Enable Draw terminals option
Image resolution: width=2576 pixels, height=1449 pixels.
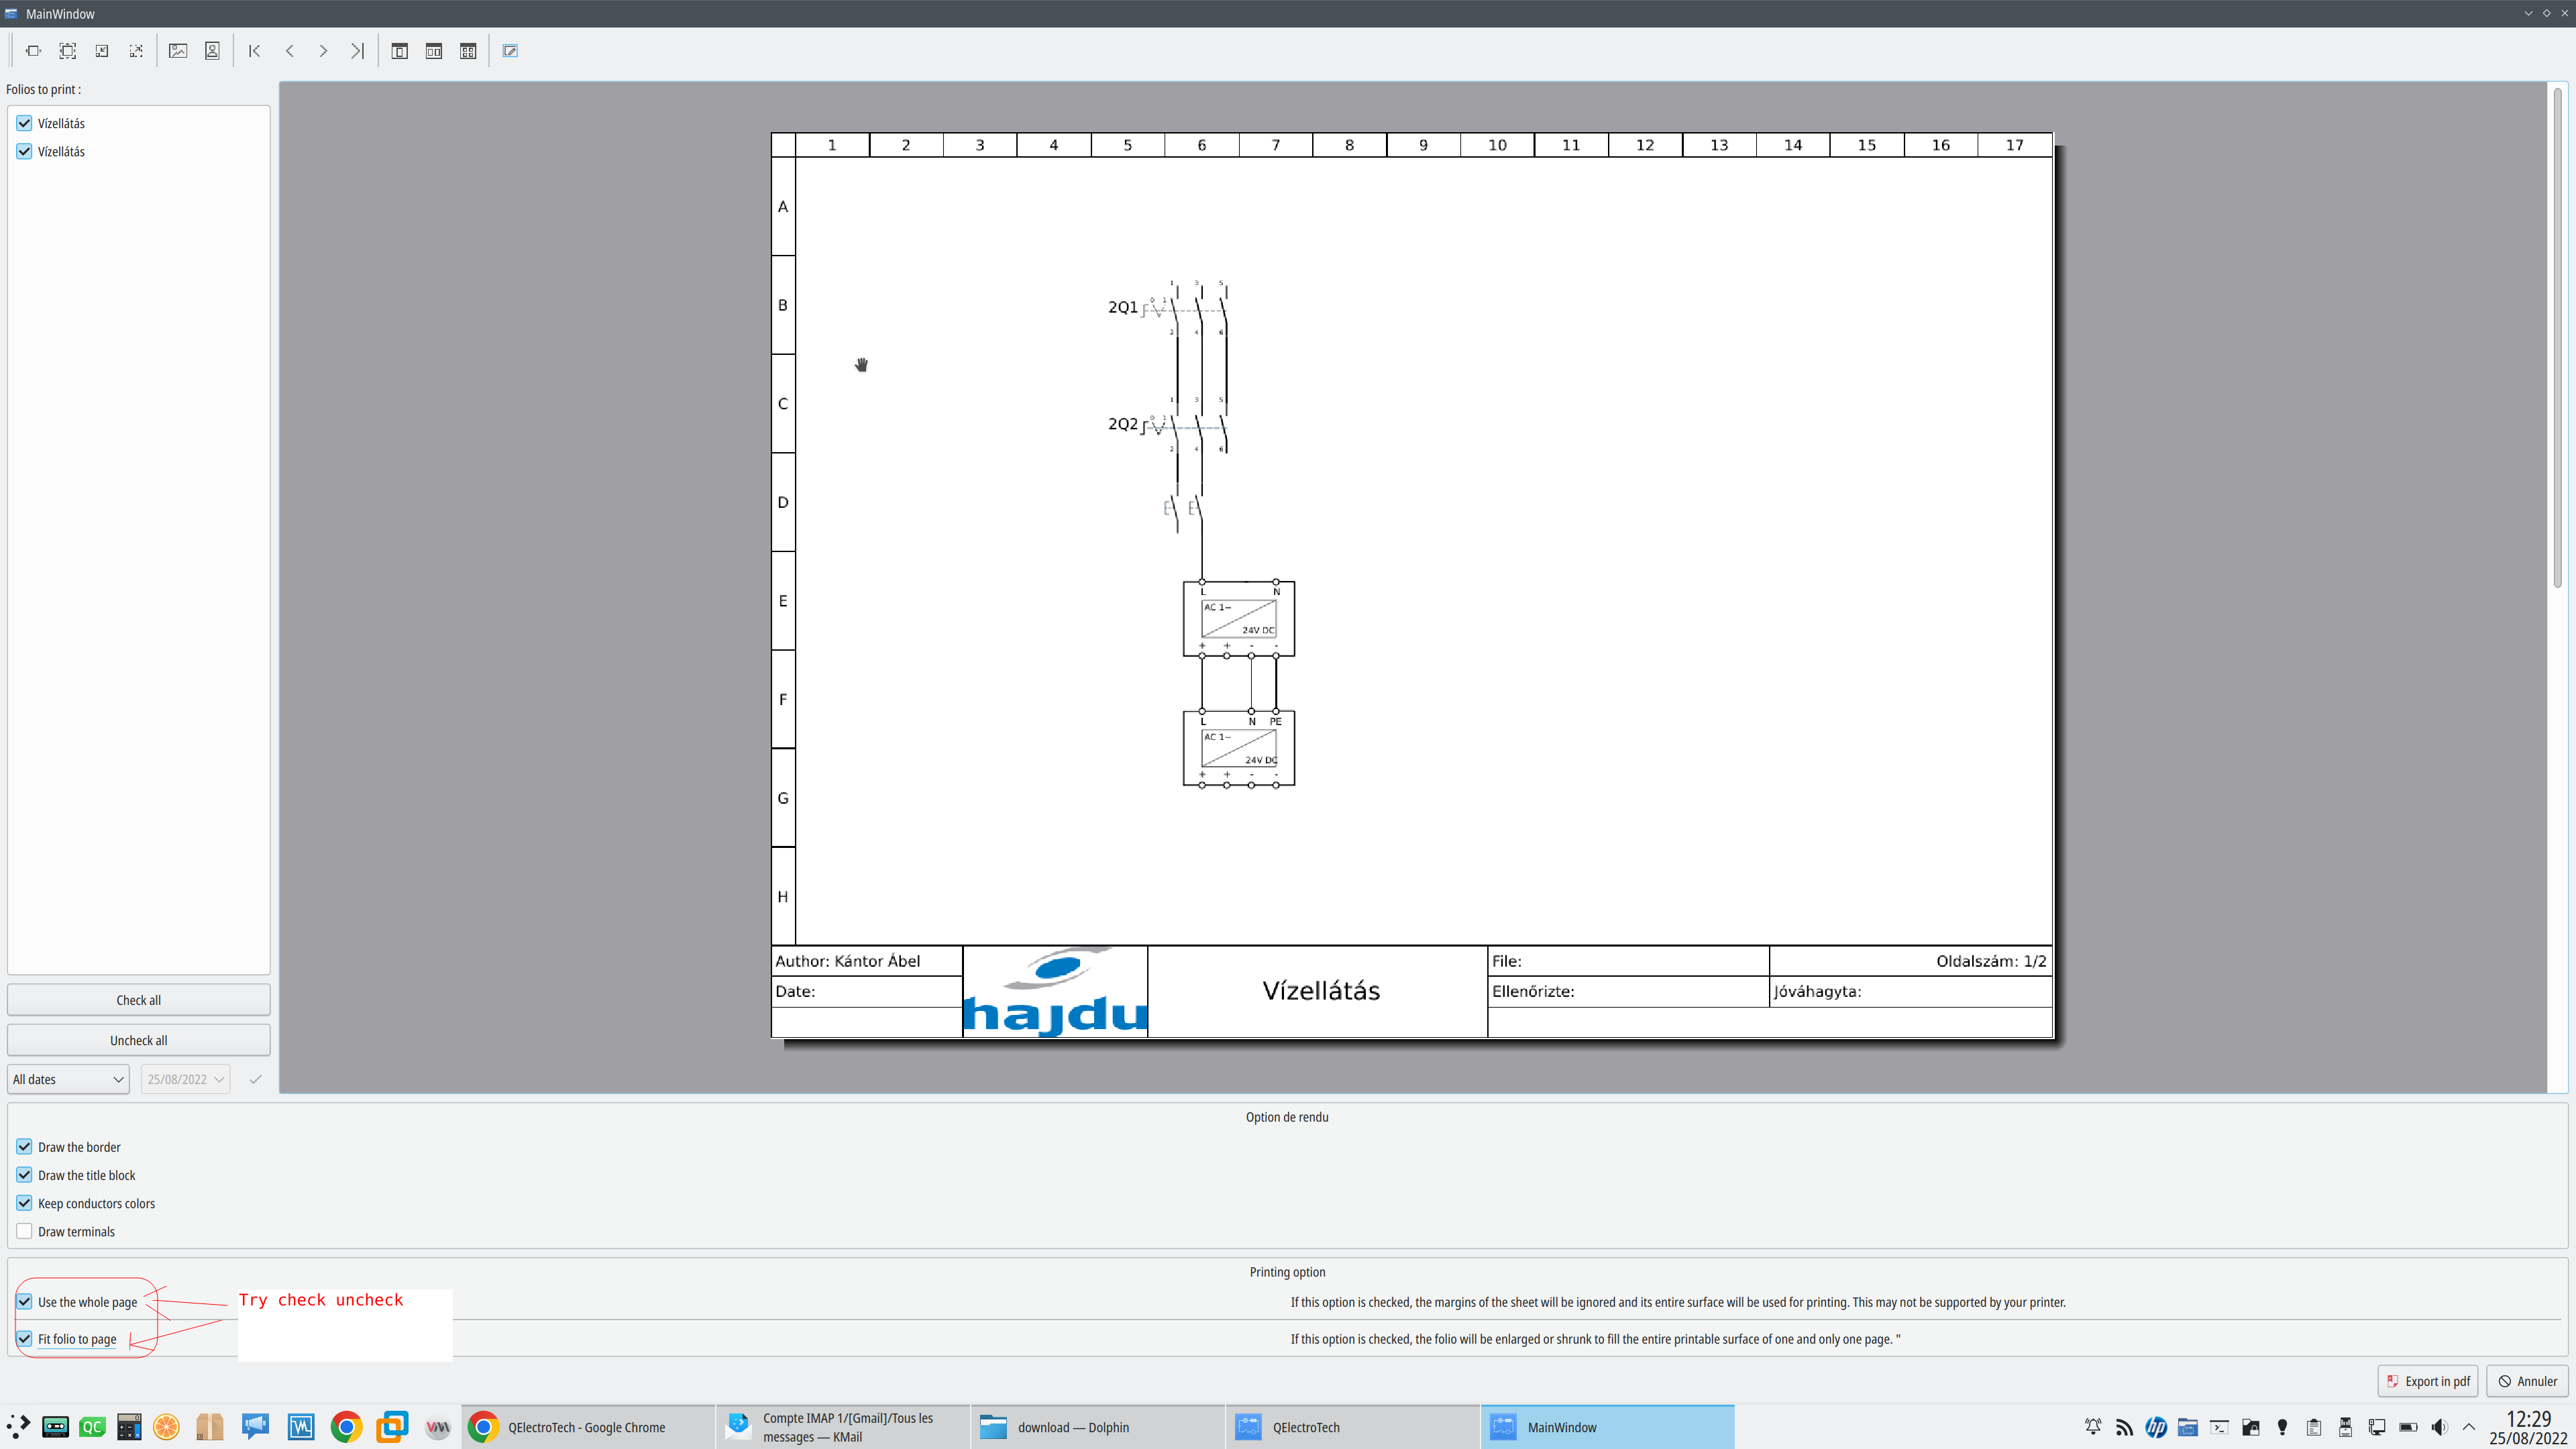(24, 1231)
